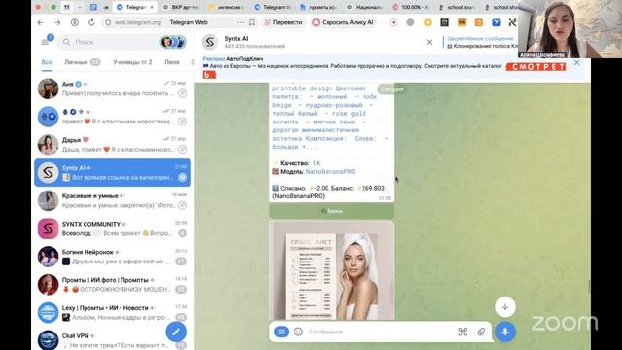Close the active Telegram browser tab

[152, 7]
